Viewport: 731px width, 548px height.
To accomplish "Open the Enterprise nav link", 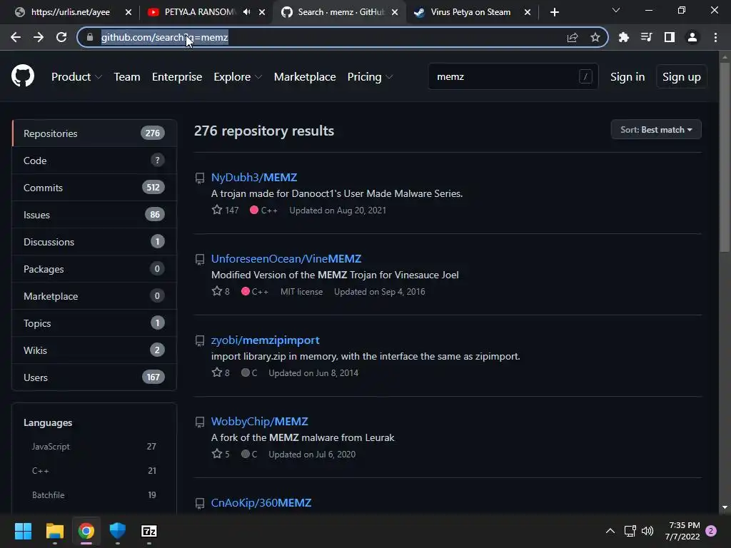I will tap(177, 77).
